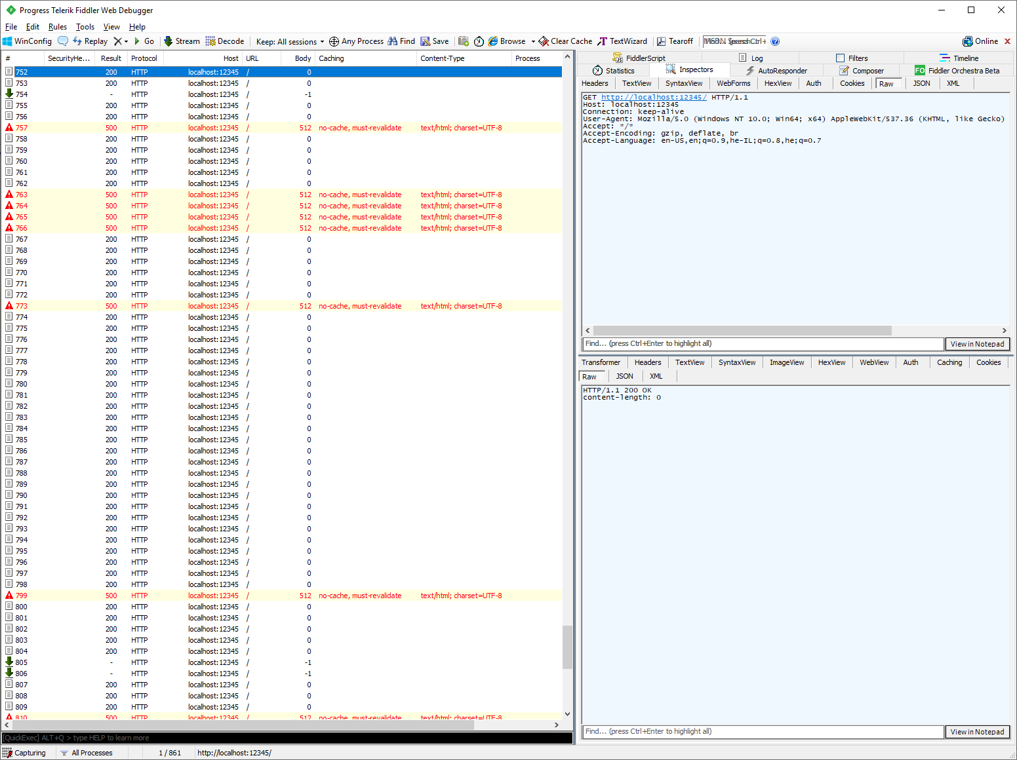Clear the browser cache
Image resolution: width=1017 pixels, height=760 pixels.
pyautogui.click(x=565, y=41)
